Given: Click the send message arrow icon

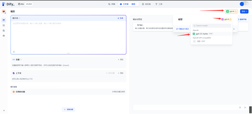Looking at the screenshot, I should coord(245,107).
